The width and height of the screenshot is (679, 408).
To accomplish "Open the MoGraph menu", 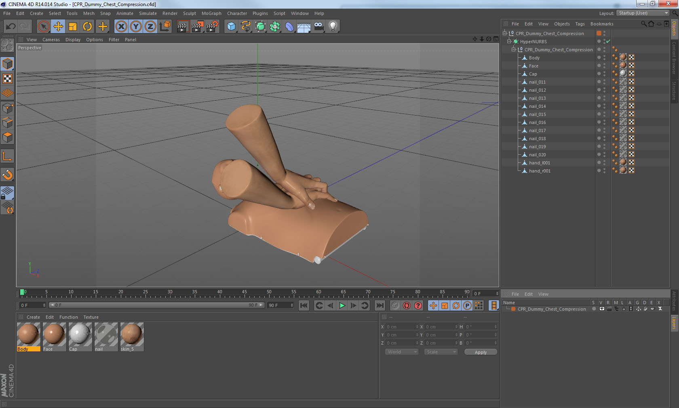I will click(x=211, y=13).
